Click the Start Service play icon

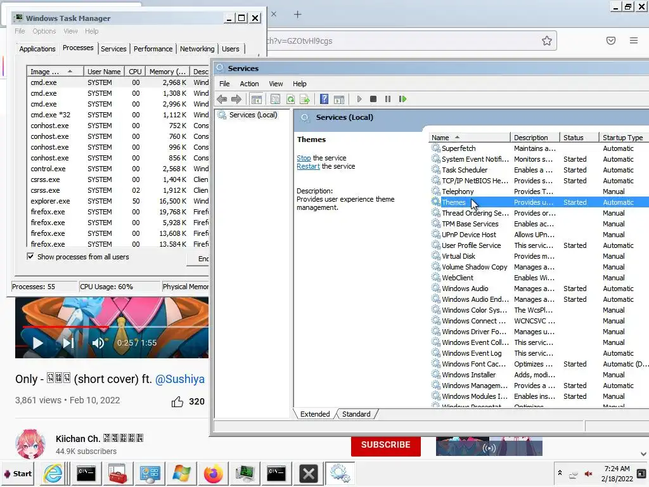(359, 99)
